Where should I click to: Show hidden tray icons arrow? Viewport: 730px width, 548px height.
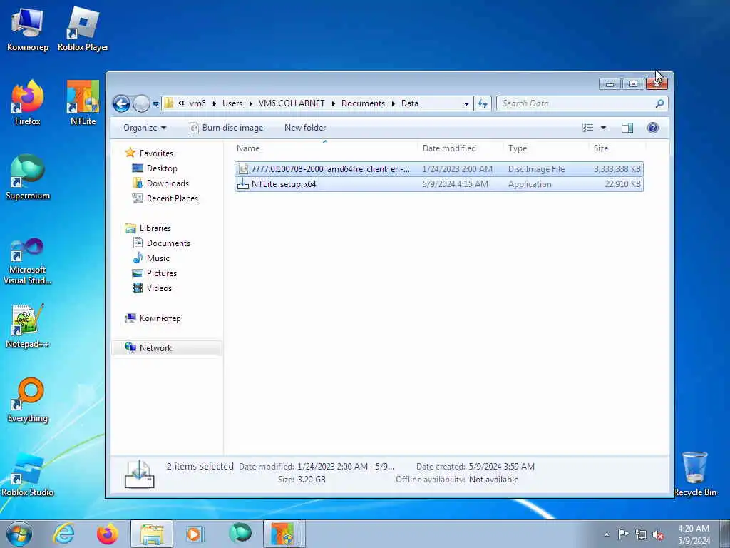click(x=606, y=534)
